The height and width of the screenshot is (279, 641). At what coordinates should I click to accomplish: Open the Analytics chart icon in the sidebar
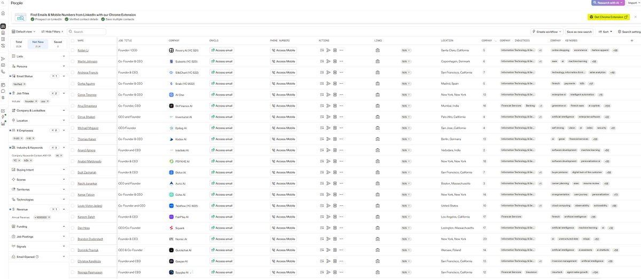pos(3,123)
